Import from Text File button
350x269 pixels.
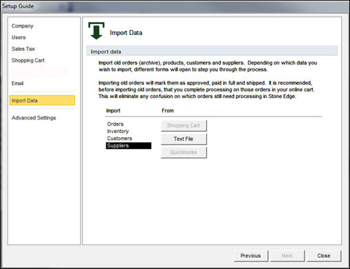[184, 139]
